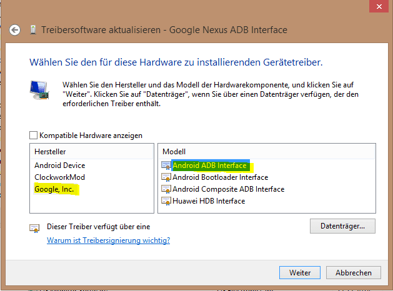Select Android Bootloader Interface model
This screenshot has width=393, height=291.
(220, 177)
